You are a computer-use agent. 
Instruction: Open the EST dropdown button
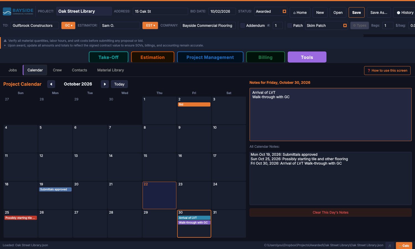click(x=150, y=25)
